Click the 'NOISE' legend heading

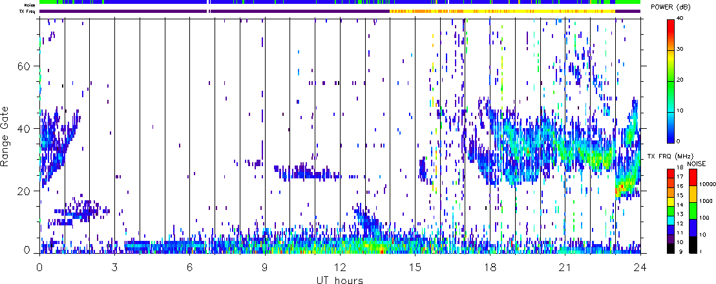click(697, 164)
